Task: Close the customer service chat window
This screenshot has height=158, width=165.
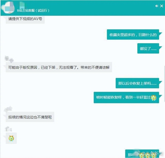Action: (x=162, y=6)
